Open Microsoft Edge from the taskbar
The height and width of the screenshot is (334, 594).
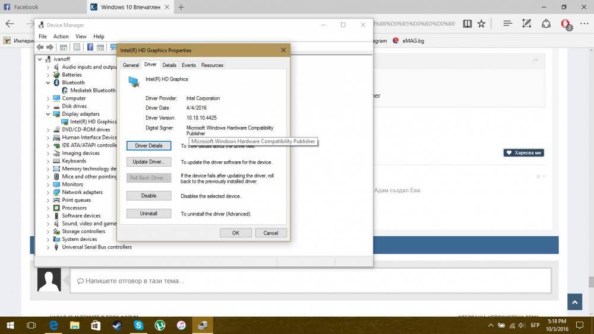54,325
